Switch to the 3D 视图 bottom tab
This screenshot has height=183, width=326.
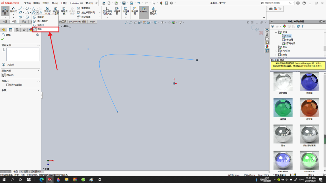pos(24,172)
